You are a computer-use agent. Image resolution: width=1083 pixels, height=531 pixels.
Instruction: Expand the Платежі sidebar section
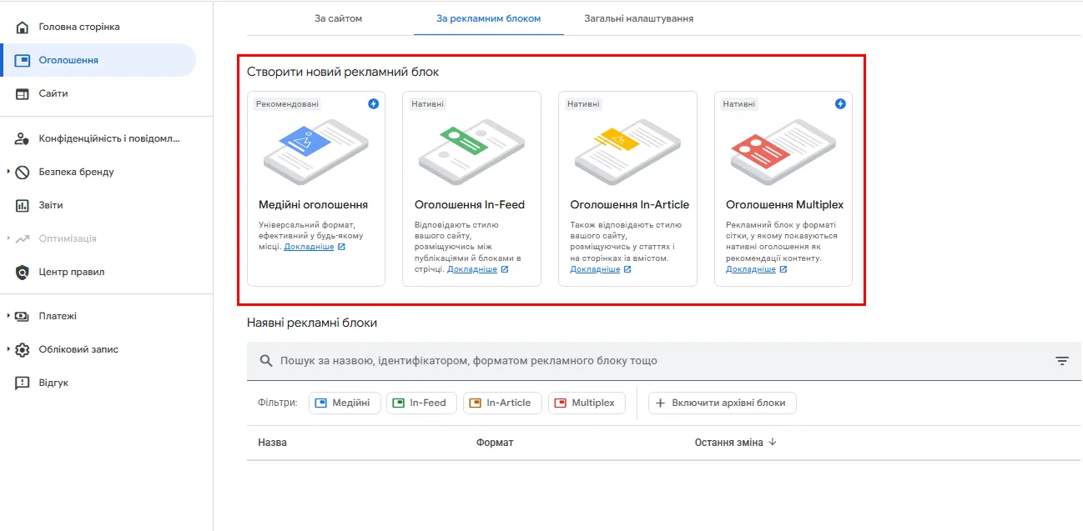(x=8, y=317)
